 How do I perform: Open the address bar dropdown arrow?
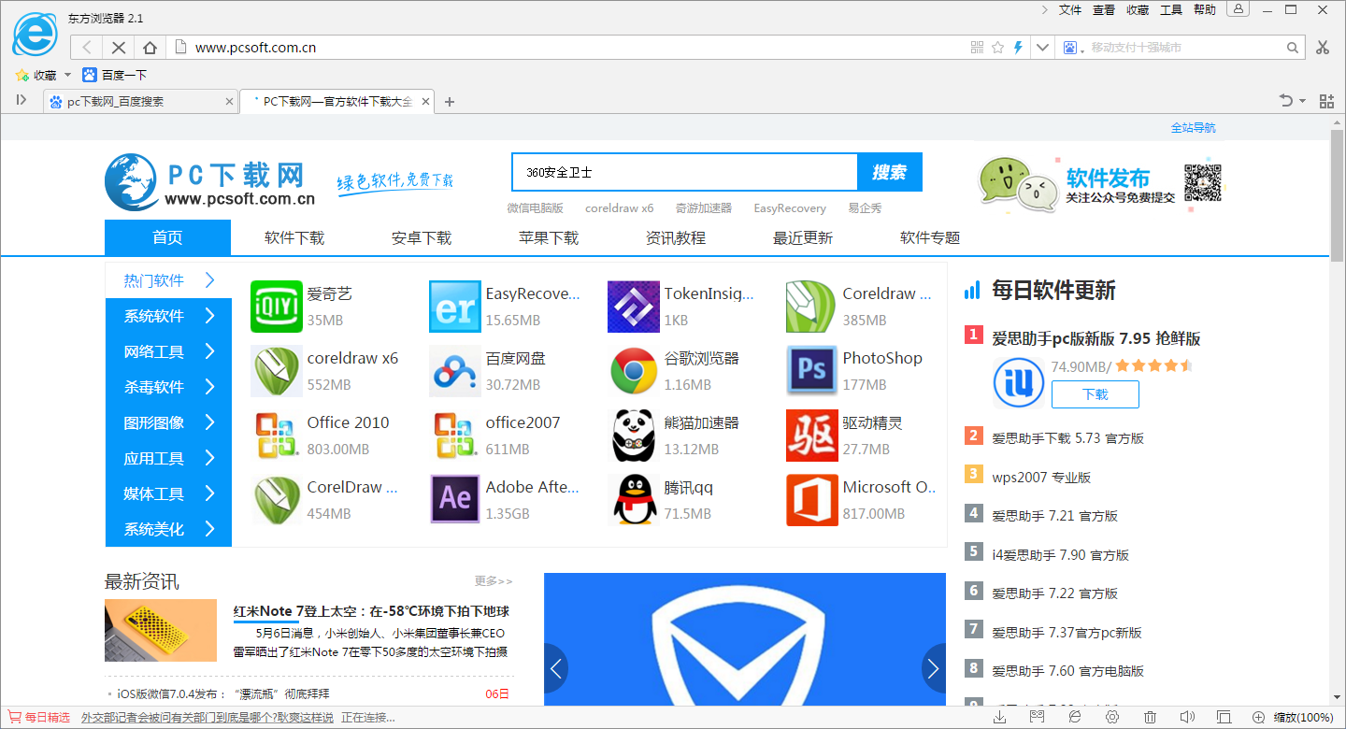1041,47
